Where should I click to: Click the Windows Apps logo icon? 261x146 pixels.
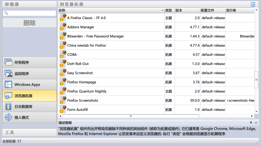(x=8, y=84)
